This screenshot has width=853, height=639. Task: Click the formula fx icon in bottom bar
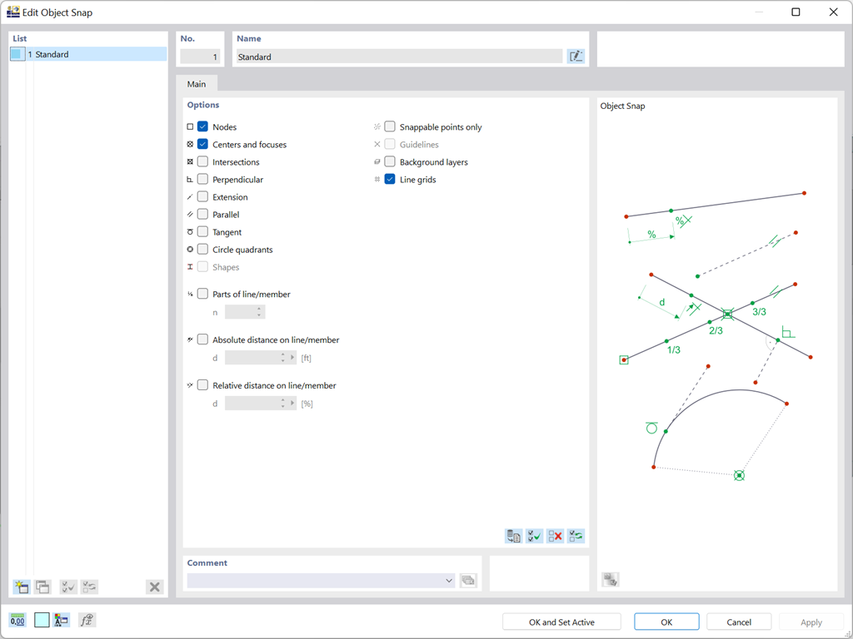[x=87, y=620]
